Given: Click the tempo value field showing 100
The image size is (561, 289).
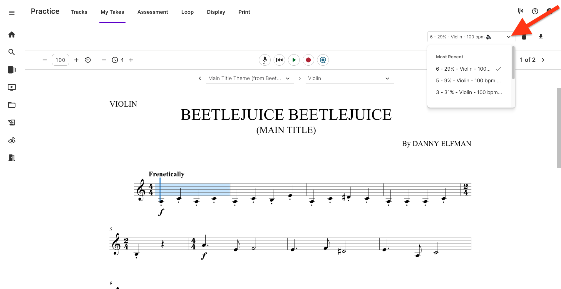Looking at the screenshot, I should click(61, 60).
